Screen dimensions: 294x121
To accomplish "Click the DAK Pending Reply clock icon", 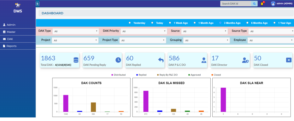I will [118, 60].
